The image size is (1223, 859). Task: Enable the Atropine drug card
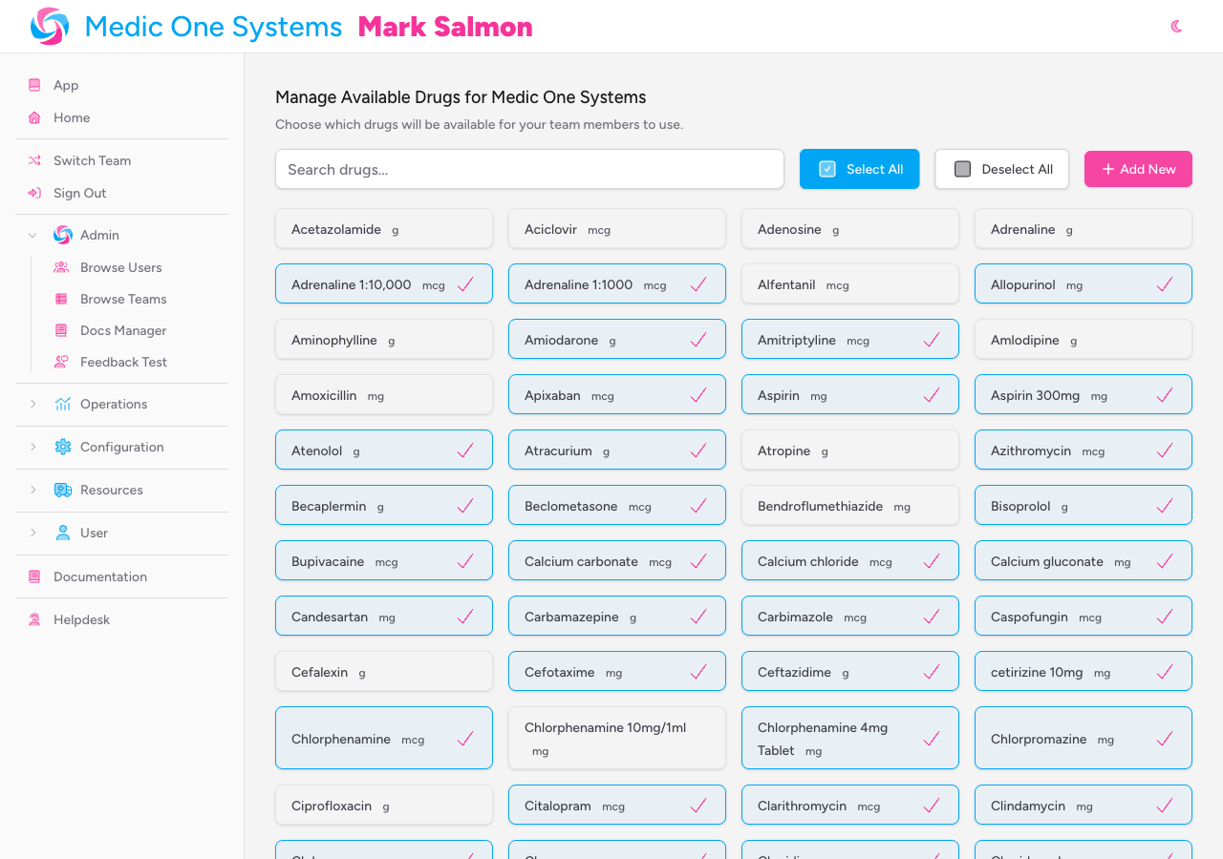point(849,450)
